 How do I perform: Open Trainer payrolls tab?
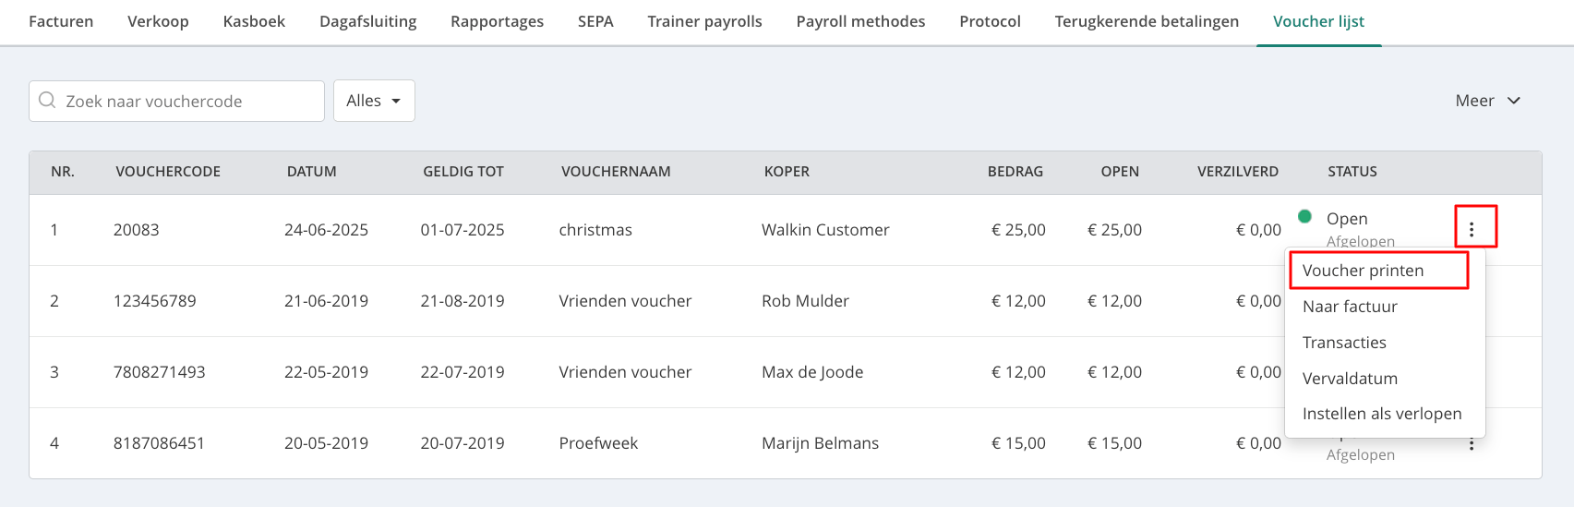coord(704,21)
